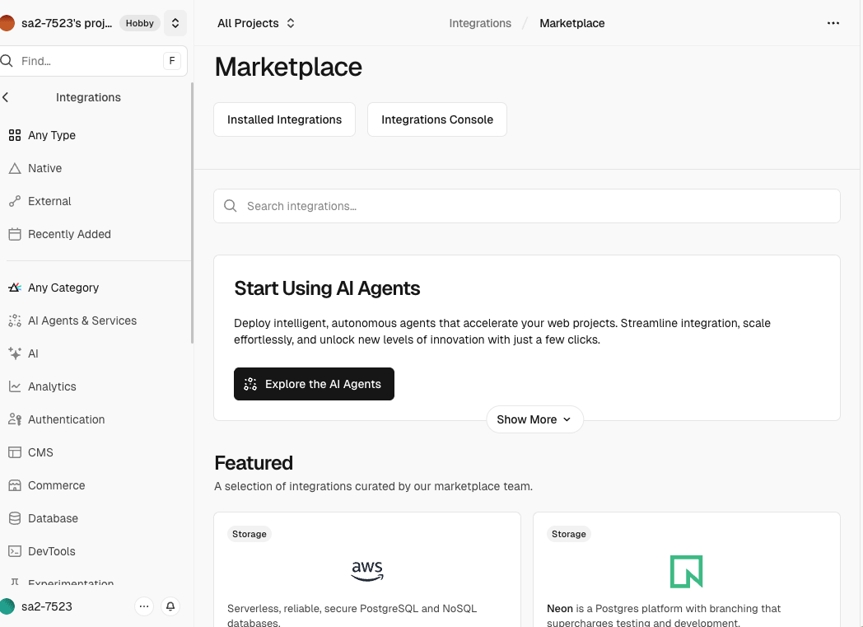Open Installed Integrations

coord(284,119)
